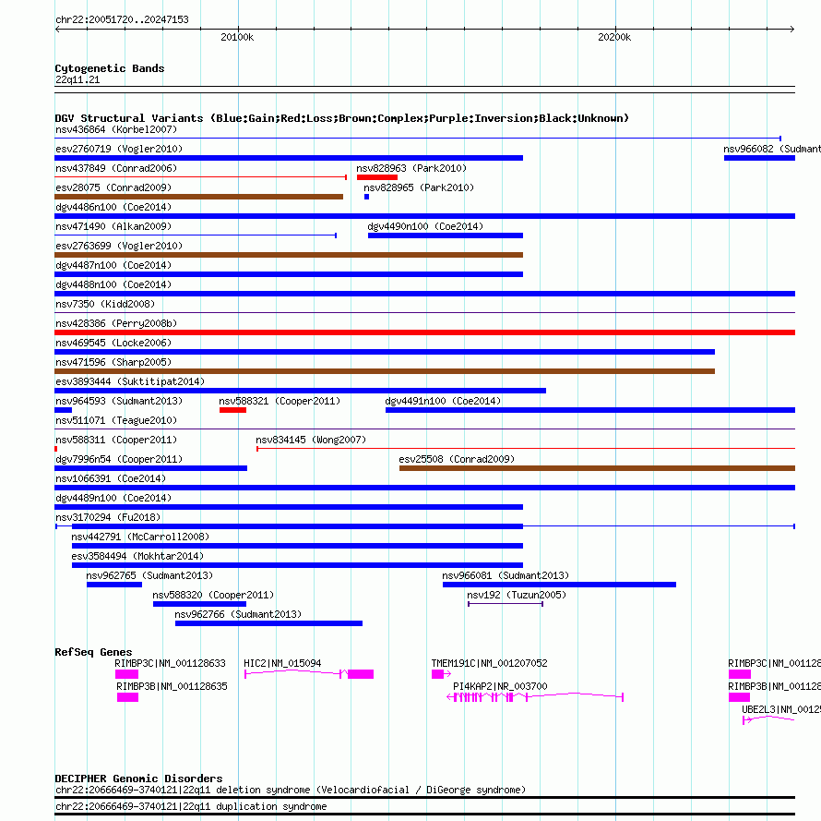The image size is (821, 821).
Task: Select the DECIPHER Genomic Disorders track heading
Action: [138, 779]
